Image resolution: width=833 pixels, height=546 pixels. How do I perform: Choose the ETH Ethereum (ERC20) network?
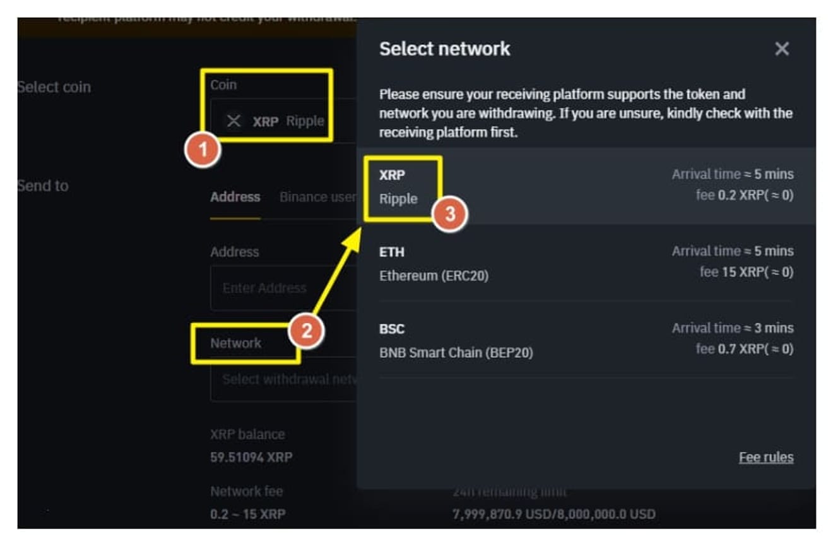pyautogui.click(x=586, y=263)
